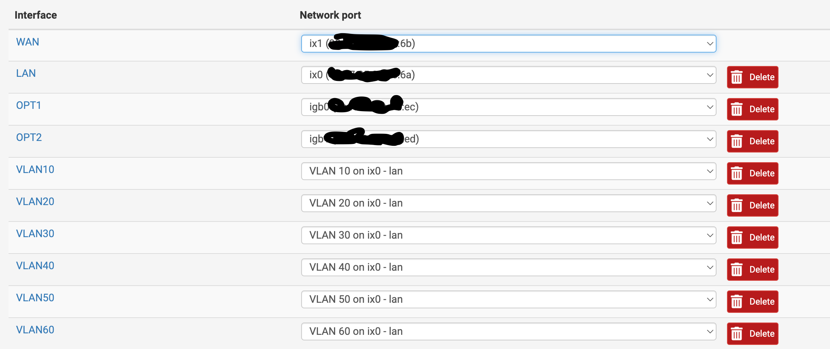Click the trash icon for VLAN40 row

(737, 269)
